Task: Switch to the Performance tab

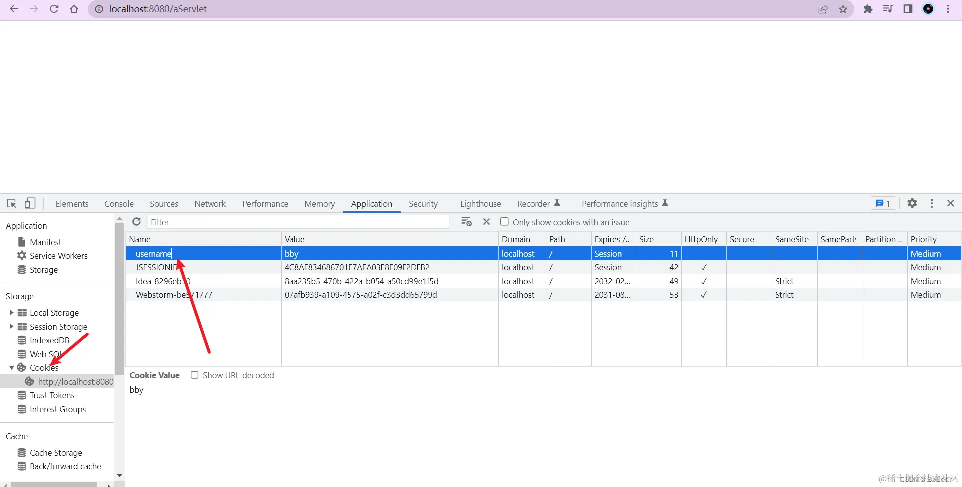Action: point(265,204)
